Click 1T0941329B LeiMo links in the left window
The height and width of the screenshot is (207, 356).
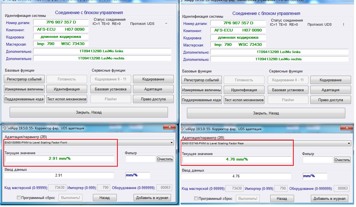pos(102,51)
